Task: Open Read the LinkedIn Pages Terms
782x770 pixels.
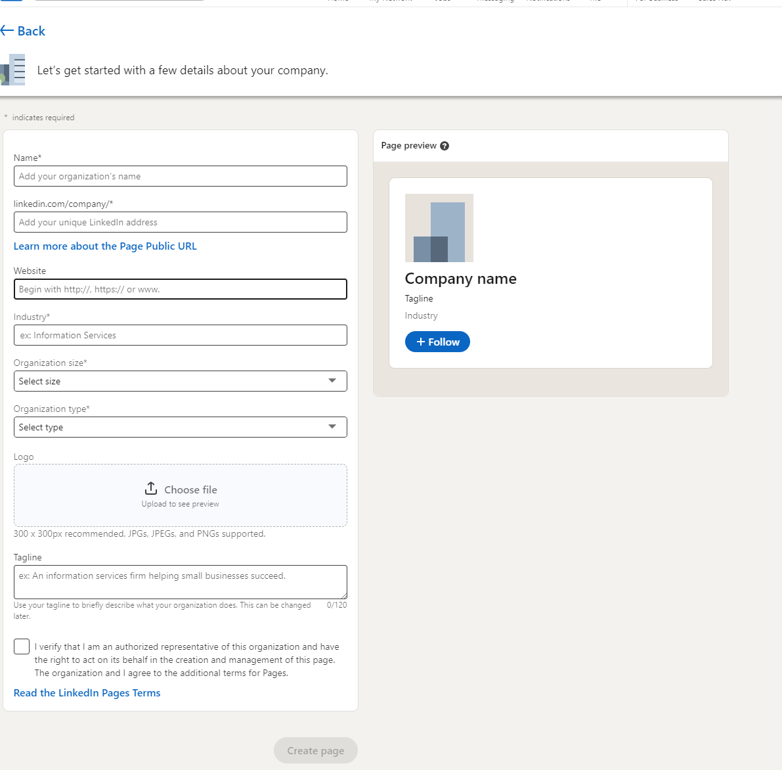Action: tap(87, 692)
